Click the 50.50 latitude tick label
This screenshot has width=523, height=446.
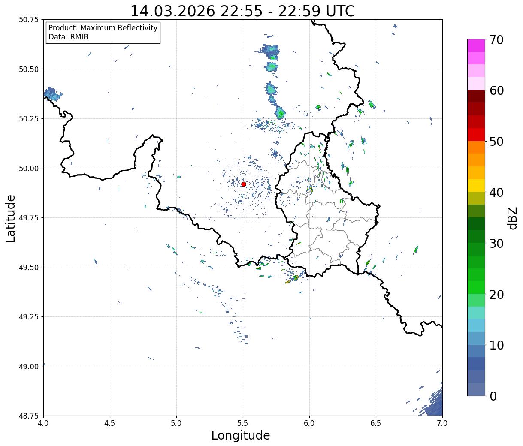click(x=29, y=69)
